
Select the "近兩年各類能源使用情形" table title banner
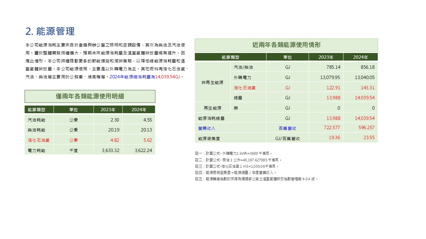click(286, 45)
